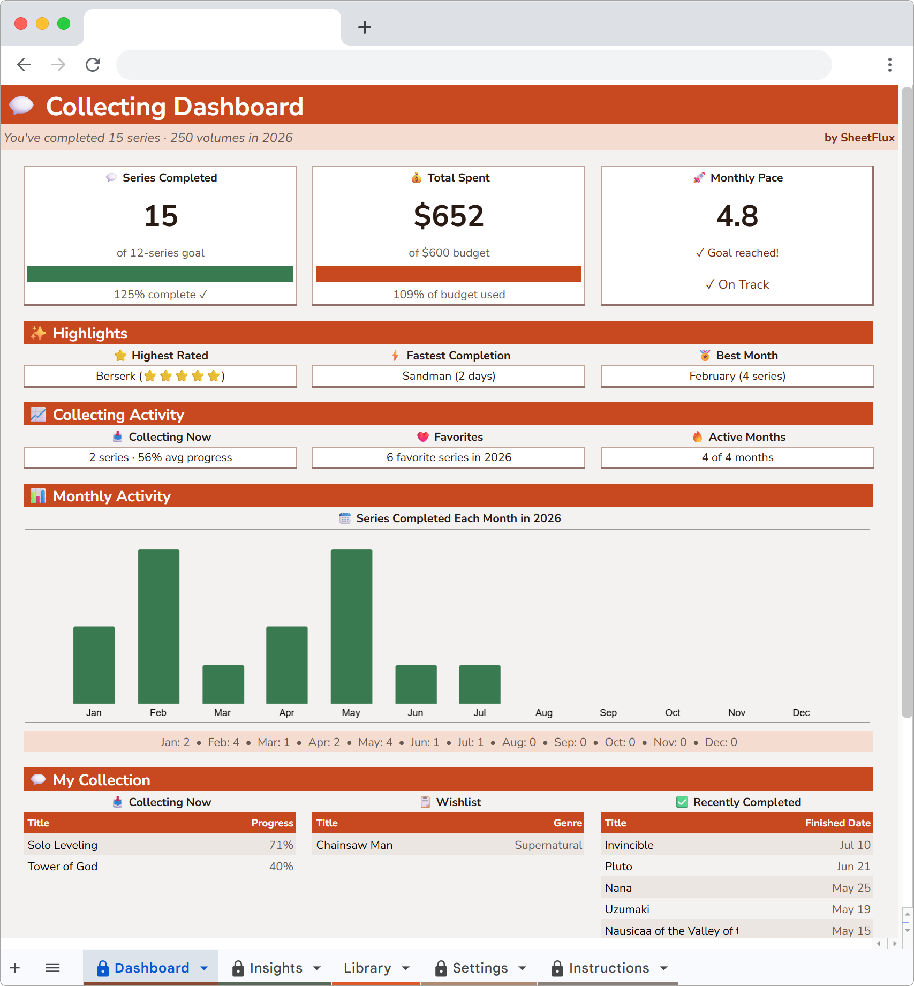
Task: Click the lock icon on the Dashboard tab
Action: point(102,967)
